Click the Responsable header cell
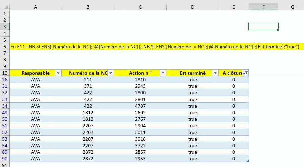Viewport: 304px width, 167px height. [x=36, y=73]
